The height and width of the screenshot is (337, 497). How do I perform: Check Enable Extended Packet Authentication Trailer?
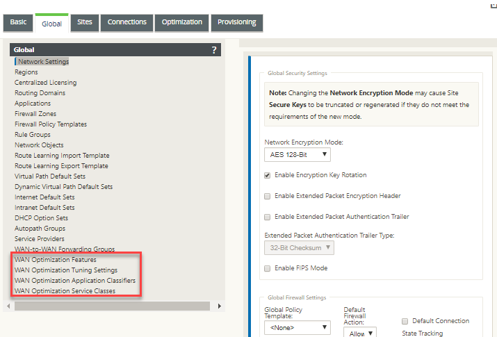pyautogui.click(x=267, y=217)
